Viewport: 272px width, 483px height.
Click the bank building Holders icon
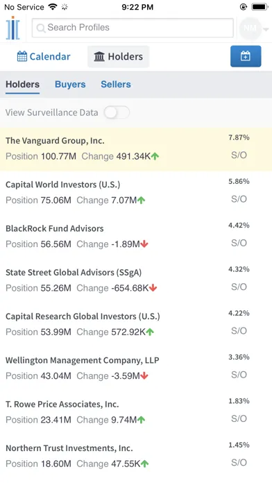99,57
